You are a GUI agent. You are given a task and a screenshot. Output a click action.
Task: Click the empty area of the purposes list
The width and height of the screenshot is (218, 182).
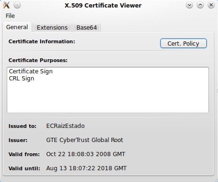108,97
